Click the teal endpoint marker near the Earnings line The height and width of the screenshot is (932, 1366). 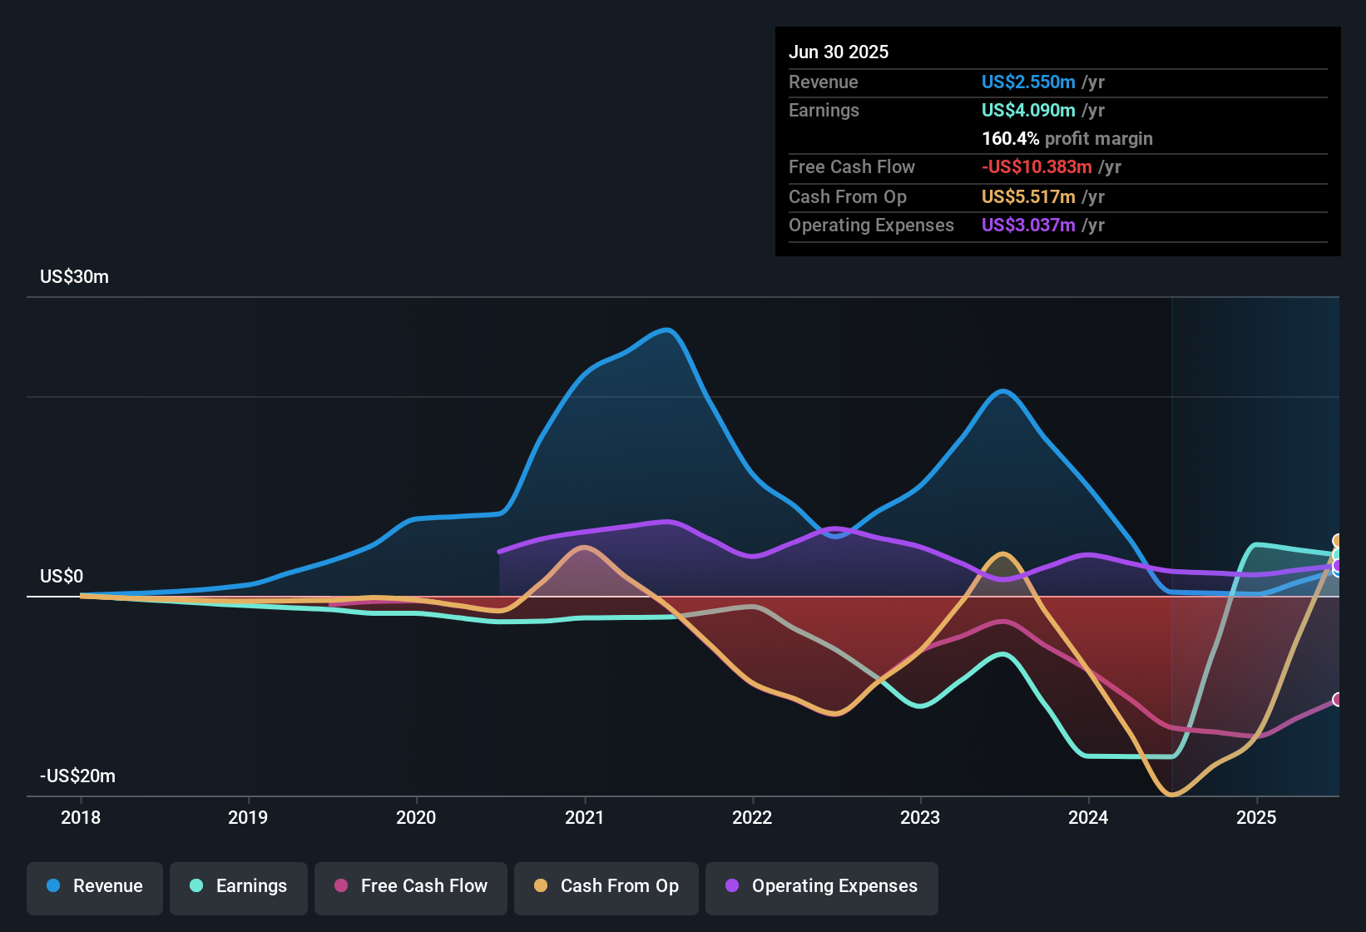pyautogui.click(x=1336, y=554)
